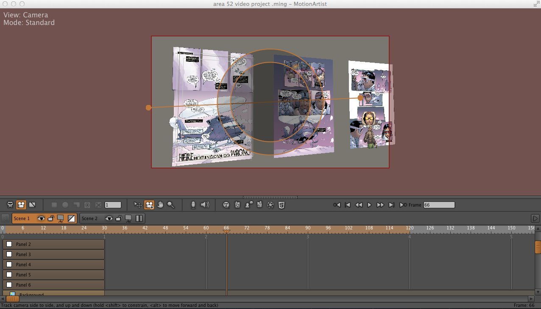
Task: Activate the hand pan tool
Action: pyautogui.click(x=160, y=205)
